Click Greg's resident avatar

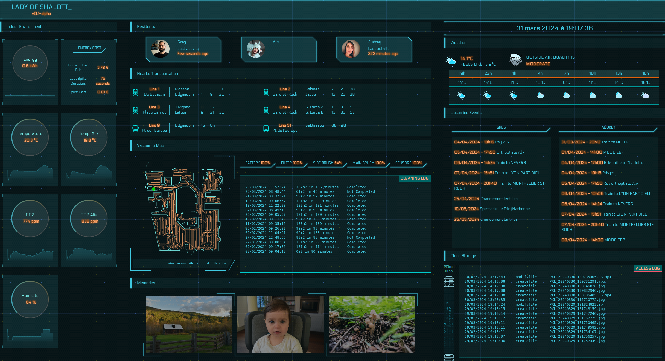point(160,49)
